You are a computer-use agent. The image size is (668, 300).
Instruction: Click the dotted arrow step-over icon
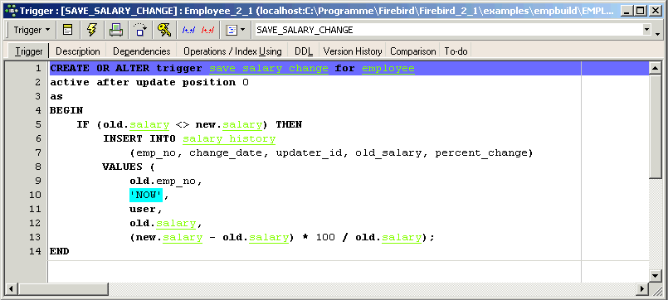[139, 30]
